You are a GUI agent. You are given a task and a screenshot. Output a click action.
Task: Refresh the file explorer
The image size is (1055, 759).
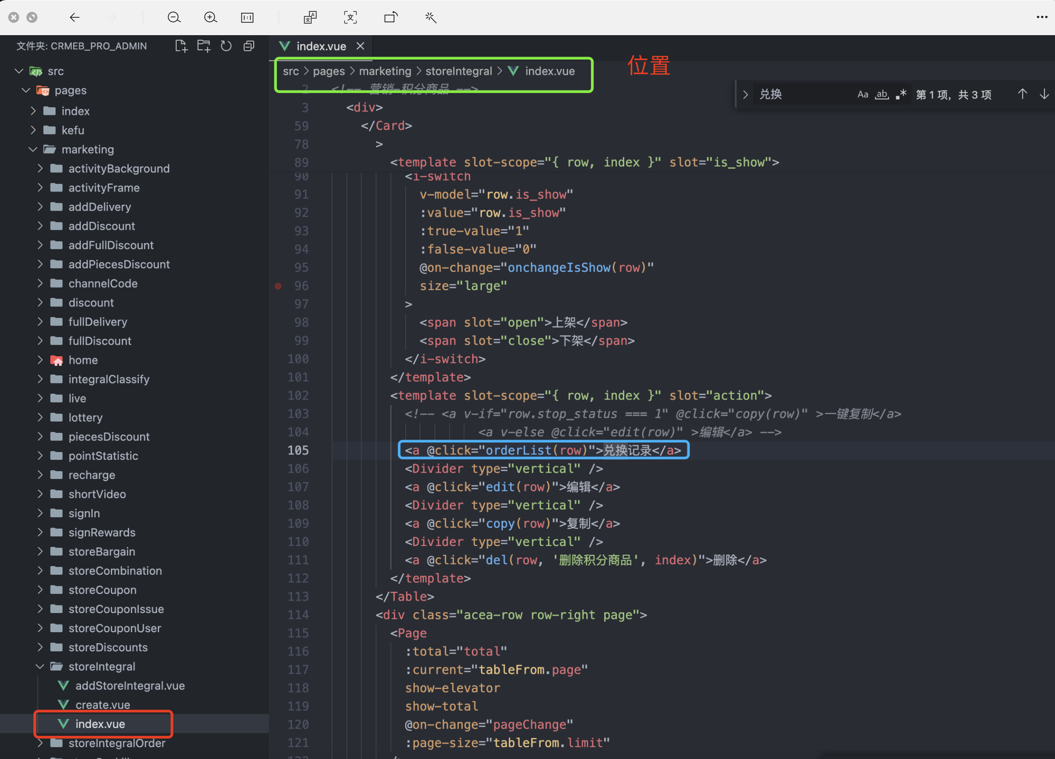click(x=226, y=46)
